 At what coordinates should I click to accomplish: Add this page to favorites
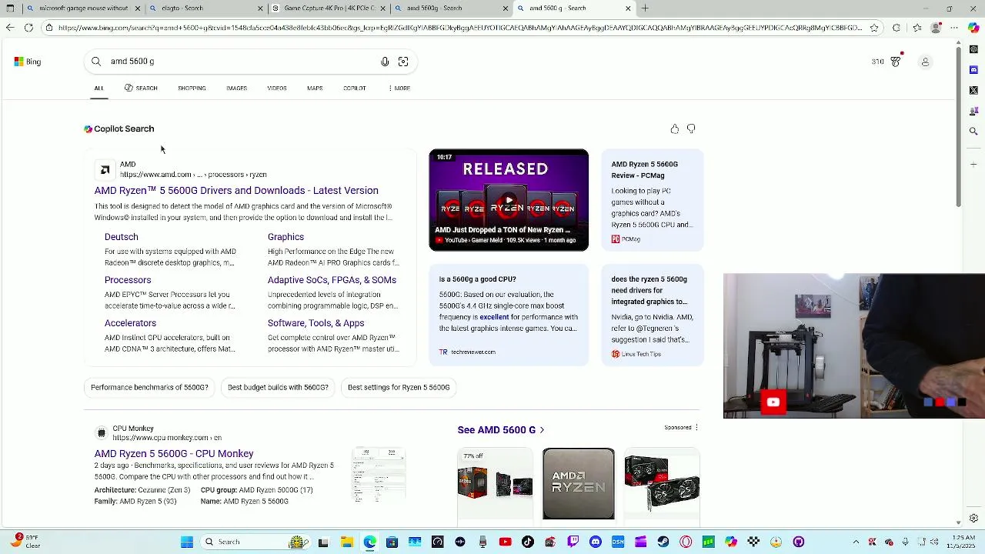874,28
